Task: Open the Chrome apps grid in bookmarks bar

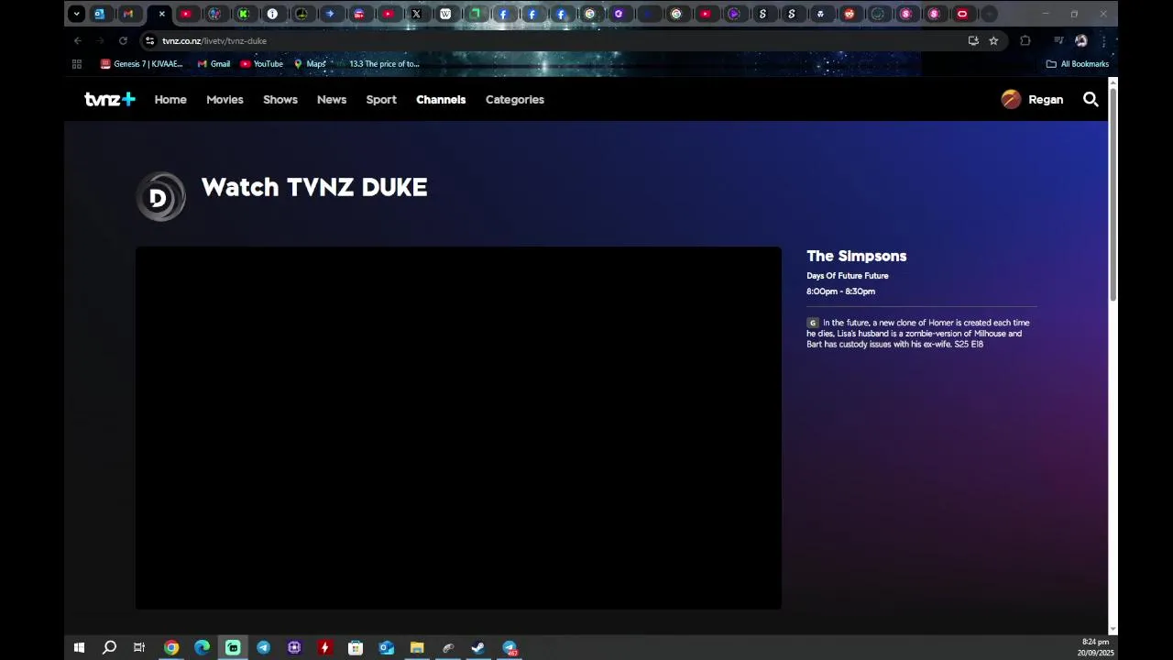Action: (77, 64)
